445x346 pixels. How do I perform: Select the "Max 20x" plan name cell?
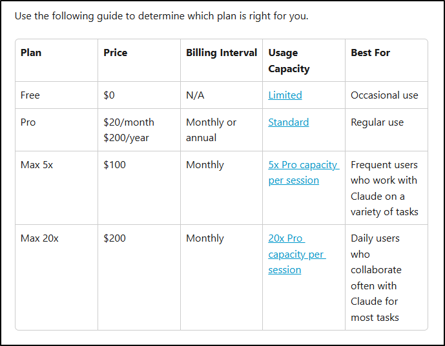click(x=39, y=238)
